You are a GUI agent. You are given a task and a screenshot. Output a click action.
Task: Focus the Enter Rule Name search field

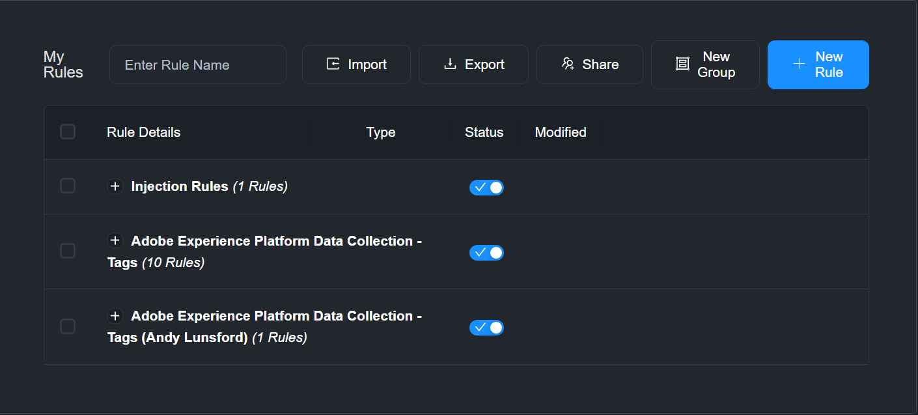[x=198, y=64]
